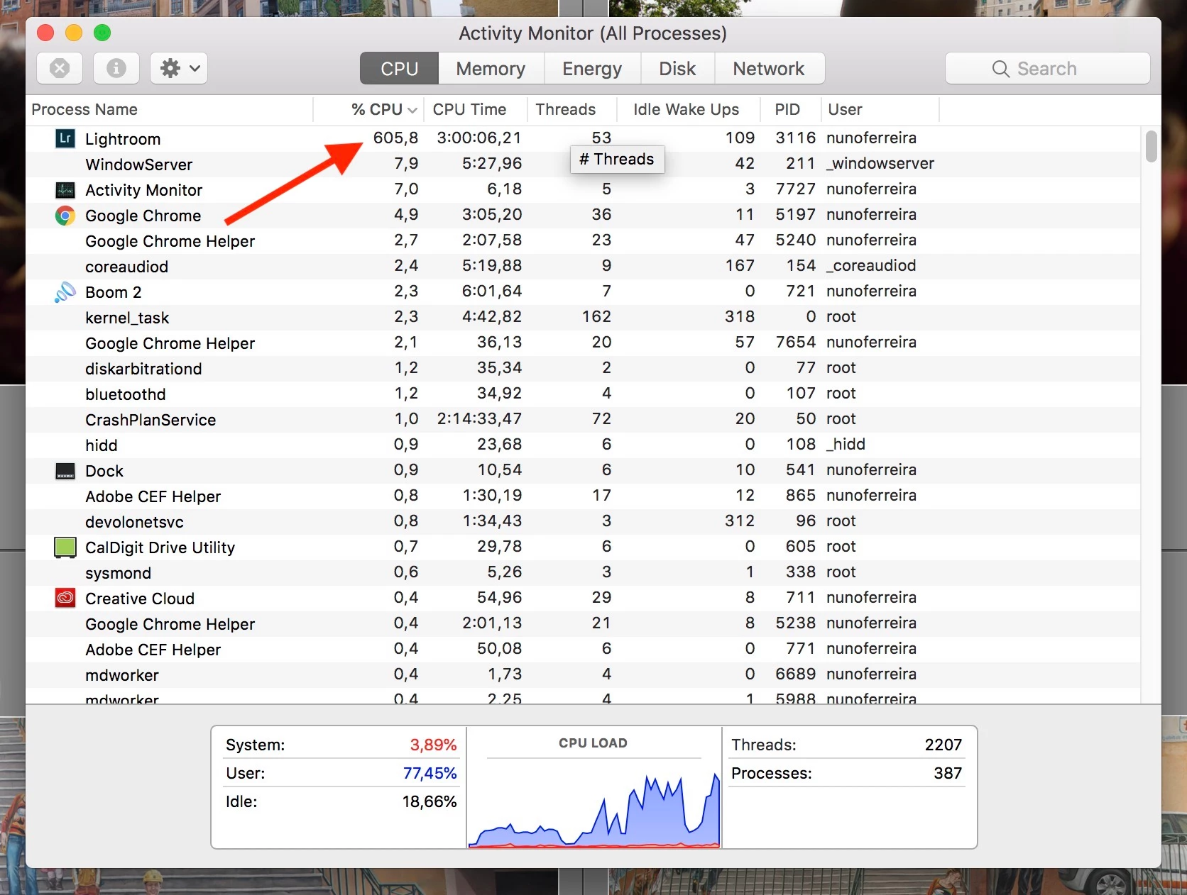Click the Google Chrome app icon
The image size is (1187, 895).
65,216
